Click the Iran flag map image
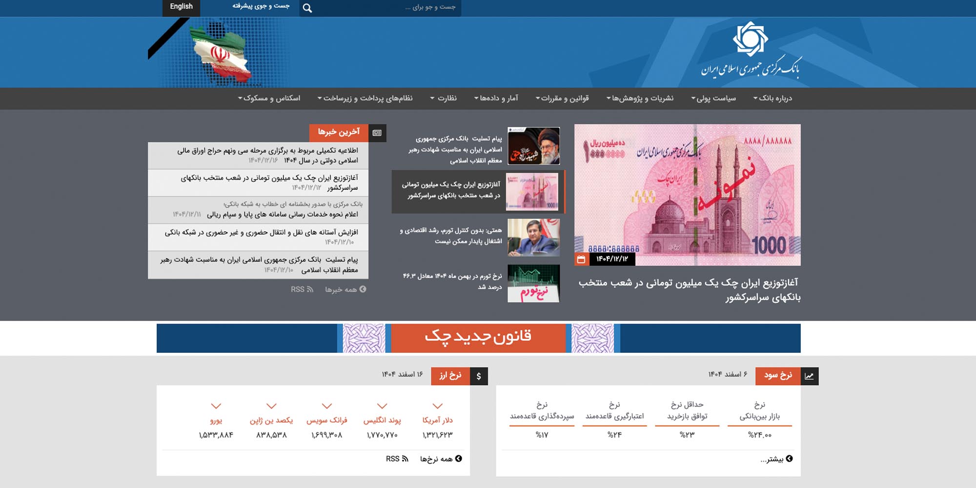Image resolution: width=976 pixels, height=488 pixels. tap(222, 54)
